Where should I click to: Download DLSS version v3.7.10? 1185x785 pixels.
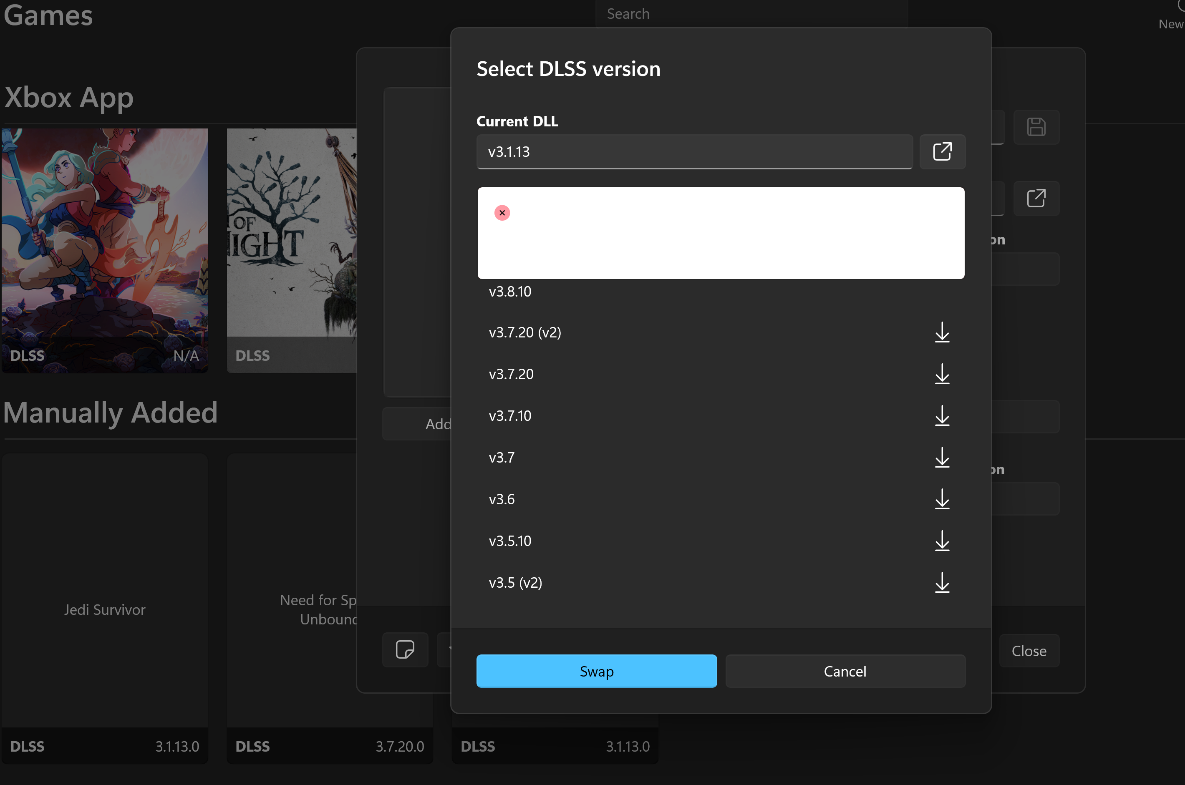click(942, 415)
